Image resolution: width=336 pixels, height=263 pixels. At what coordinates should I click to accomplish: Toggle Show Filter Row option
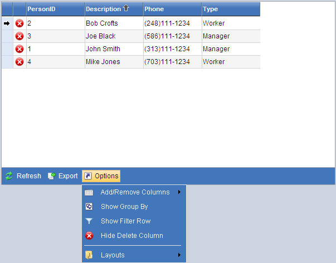(125, 221)
